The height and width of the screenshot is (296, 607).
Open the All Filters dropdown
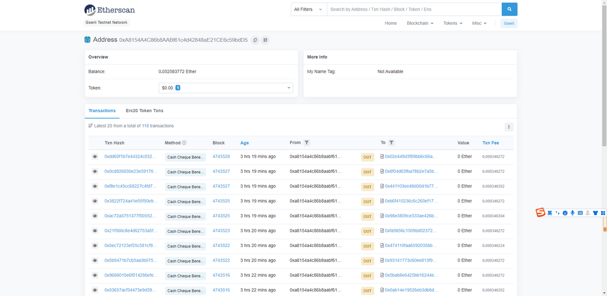click(308, 9)
